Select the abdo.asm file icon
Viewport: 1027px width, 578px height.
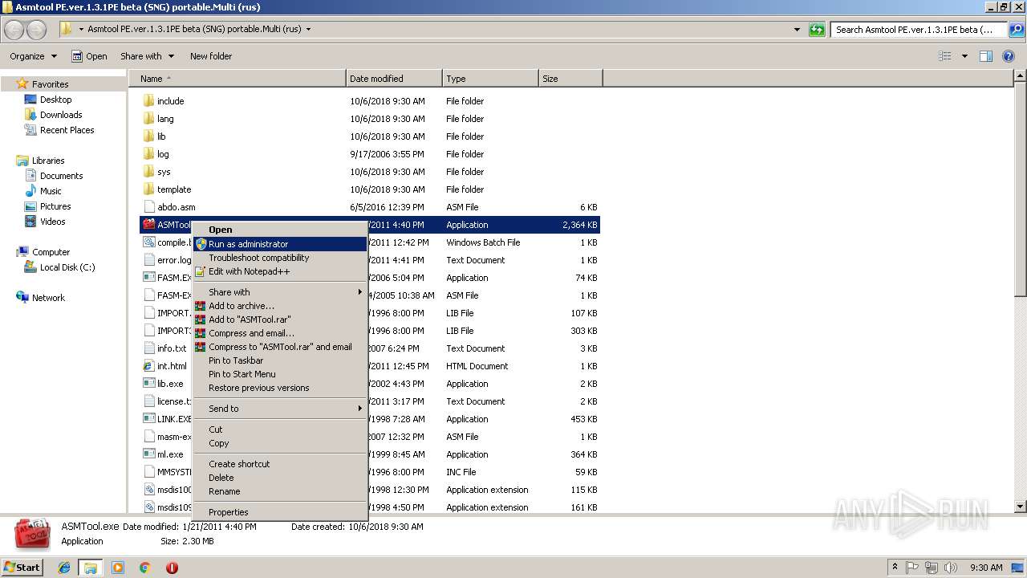[x=148, y=207]
